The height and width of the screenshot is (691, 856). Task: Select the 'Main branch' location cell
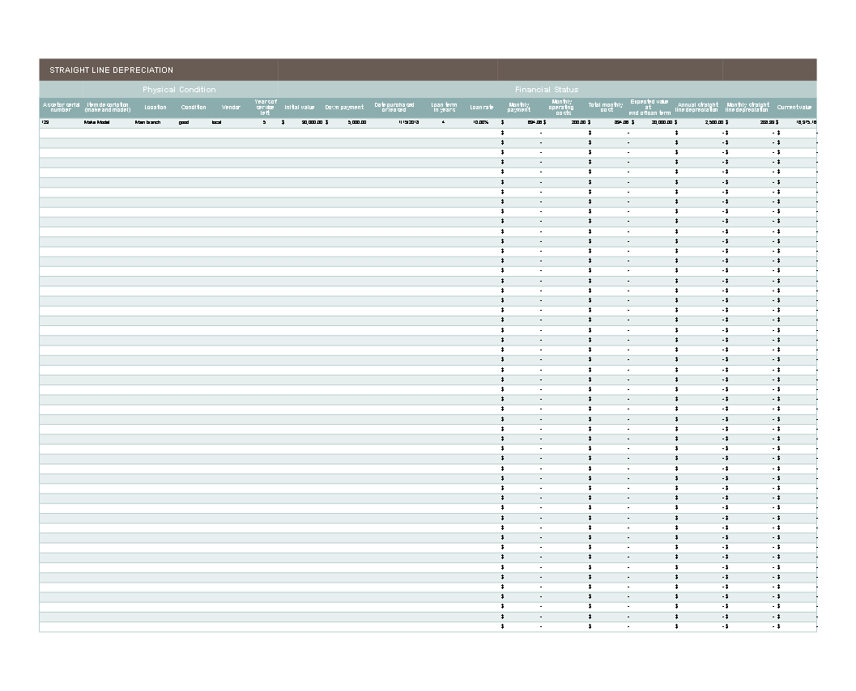147,122
